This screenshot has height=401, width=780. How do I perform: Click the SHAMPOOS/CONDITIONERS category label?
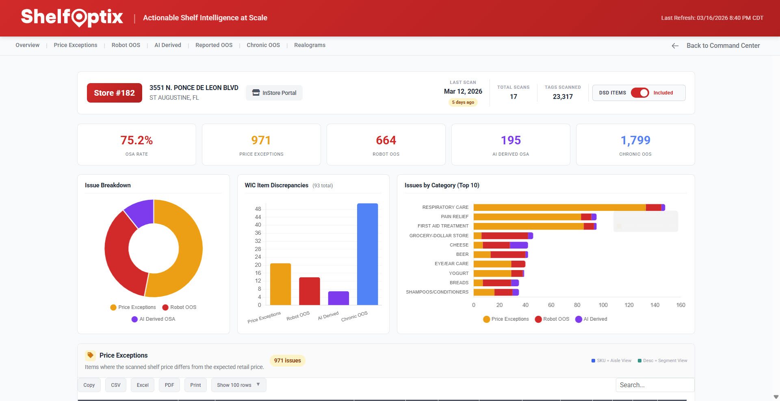tap(437, 292)
